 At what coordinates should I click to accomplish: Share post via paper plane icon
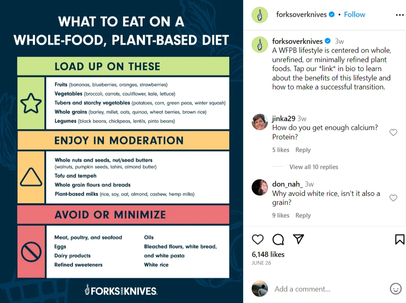pos(298,239)
